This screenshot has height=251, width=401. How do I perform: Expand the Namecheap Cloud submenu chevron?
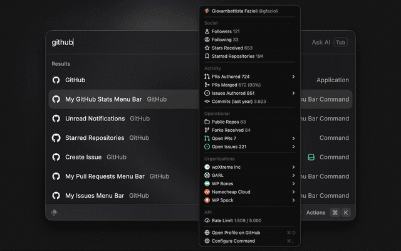pyautogui.click(x=293, y=192)
